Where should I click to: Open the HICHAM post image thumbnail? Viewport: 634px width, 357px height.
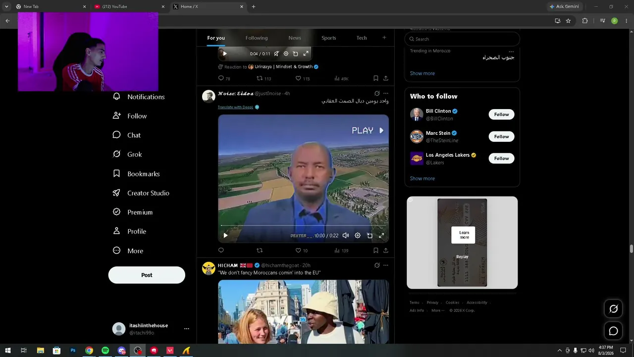tap(303, 311)
